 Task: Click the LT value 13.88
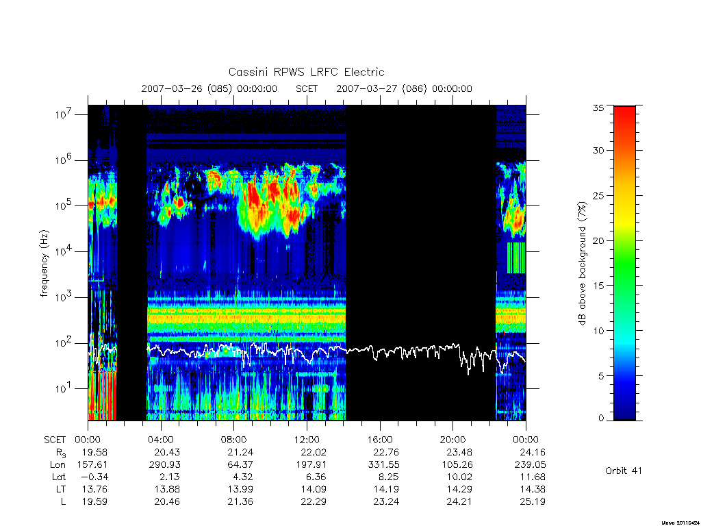pos(167,489)
